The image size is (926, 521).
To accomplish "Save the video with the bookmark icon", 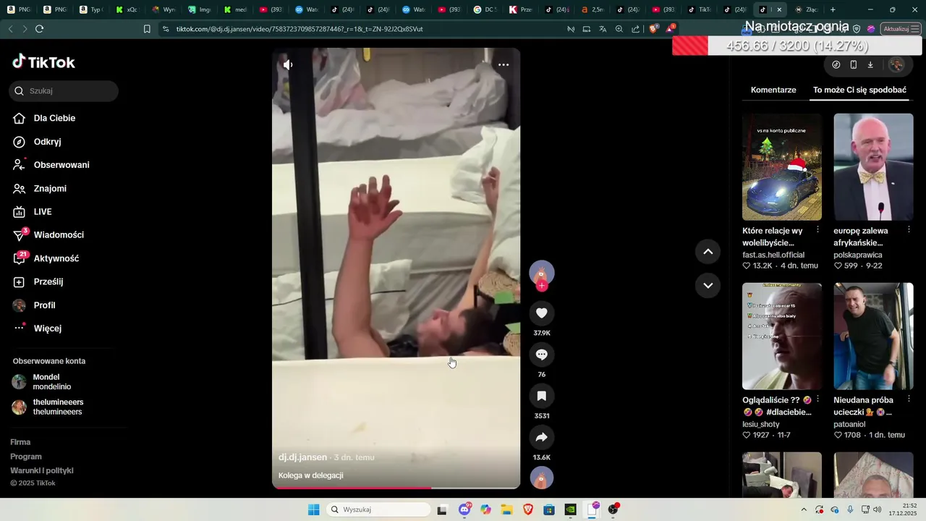I will click(x=542, y=396).
